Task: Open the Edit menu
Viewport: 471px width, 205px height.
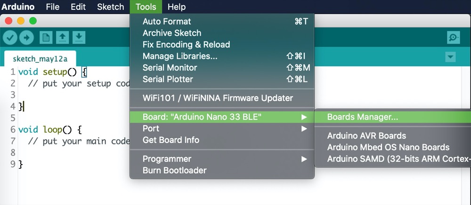Action: tap(78, 7)
